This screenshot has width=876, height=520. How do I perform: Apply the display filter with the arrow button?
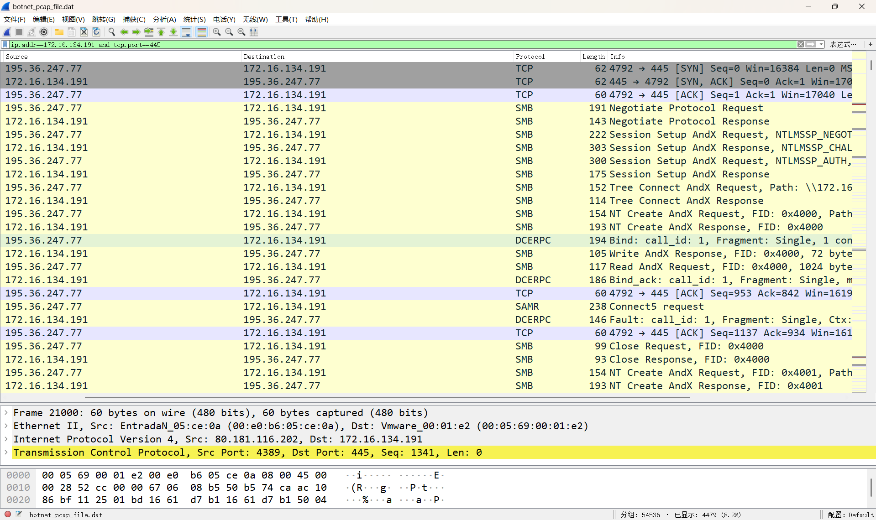click(x=811, y=44)
